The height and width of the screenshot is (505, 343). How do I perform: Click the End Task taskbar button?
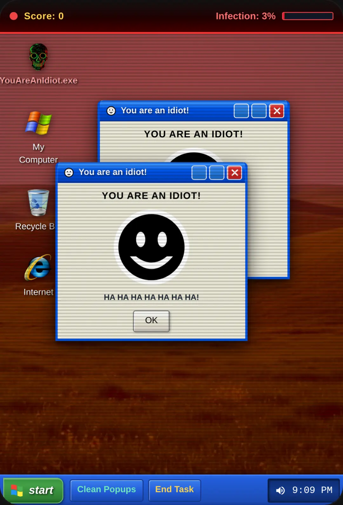[x=175, y=490]
